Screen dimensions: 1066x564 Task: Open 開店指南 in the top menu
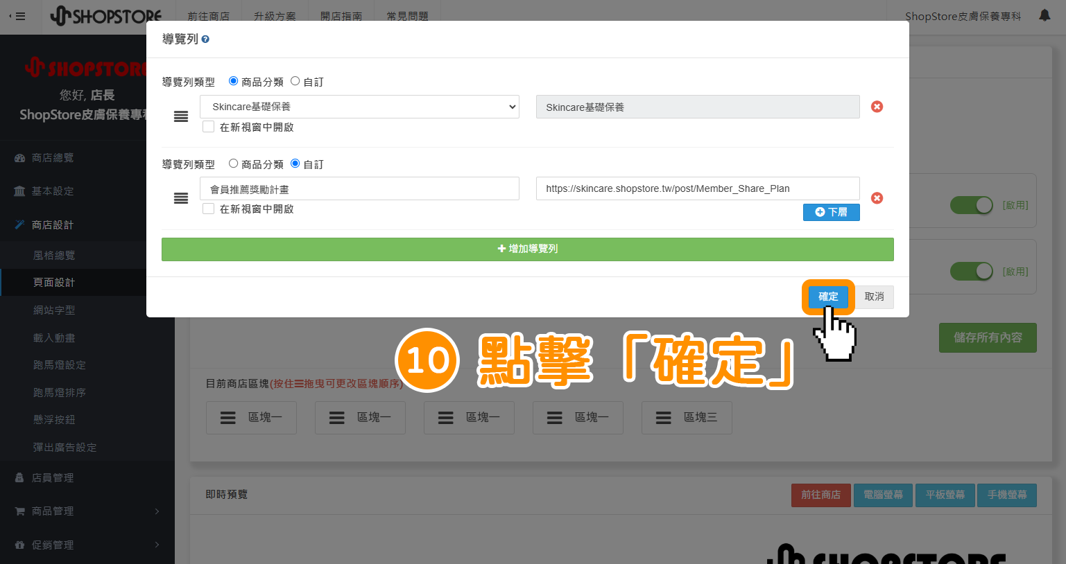click(x=341, y=16)
